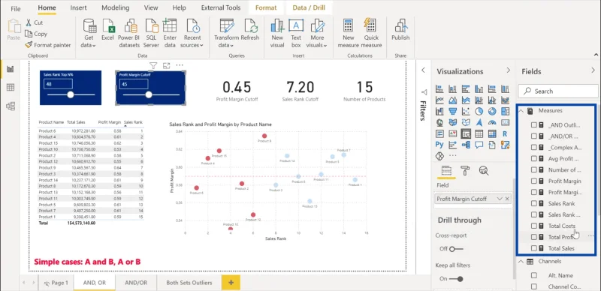Open the Get data dropdown
601x291 pixels.
click(x=89, y=34)
